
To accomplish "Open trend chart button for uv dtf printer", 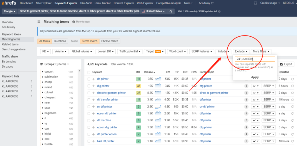I will tap(255, 106).
